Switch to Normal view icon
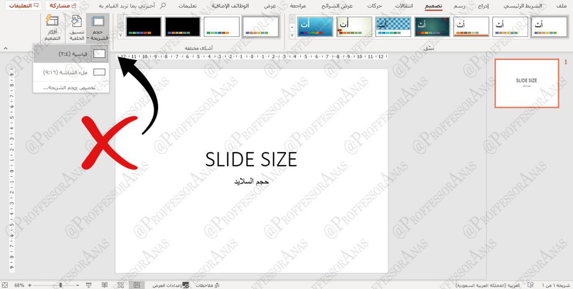573x289 pixels. 137,285
